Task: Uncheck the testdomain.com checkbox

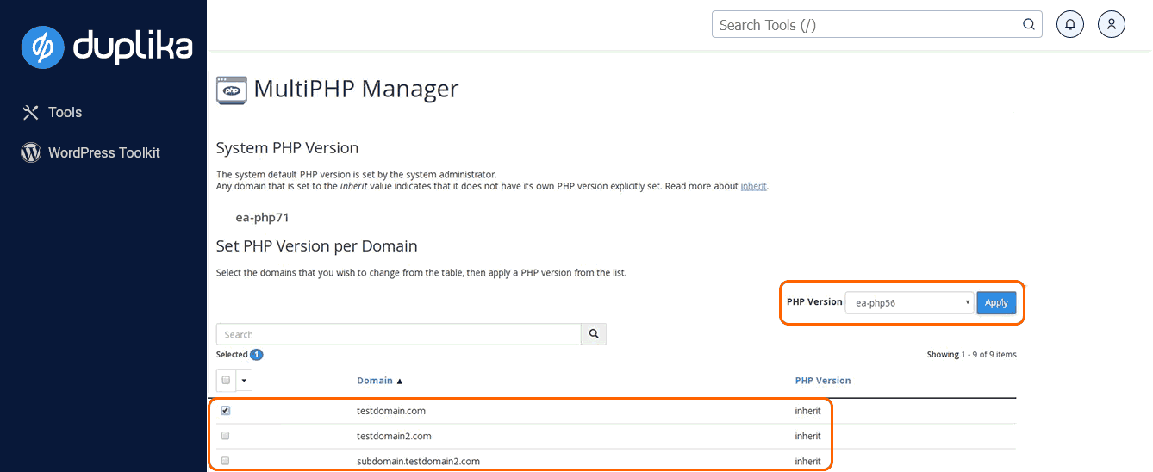Action: pos(226,410)
